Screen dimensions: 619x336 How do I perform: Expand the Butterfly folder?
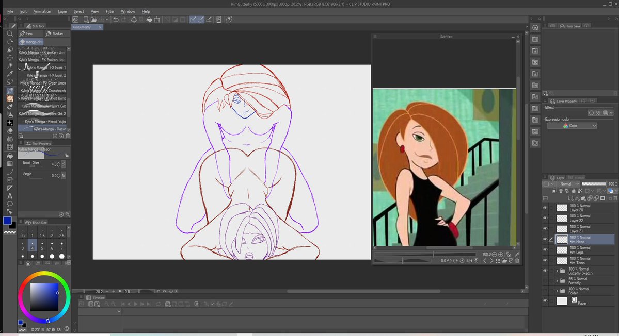[x=558, y=281]
